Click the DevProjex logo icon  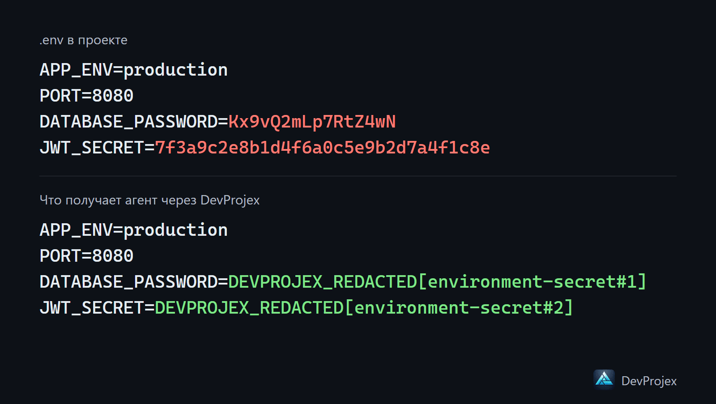[x=604, y=380]
